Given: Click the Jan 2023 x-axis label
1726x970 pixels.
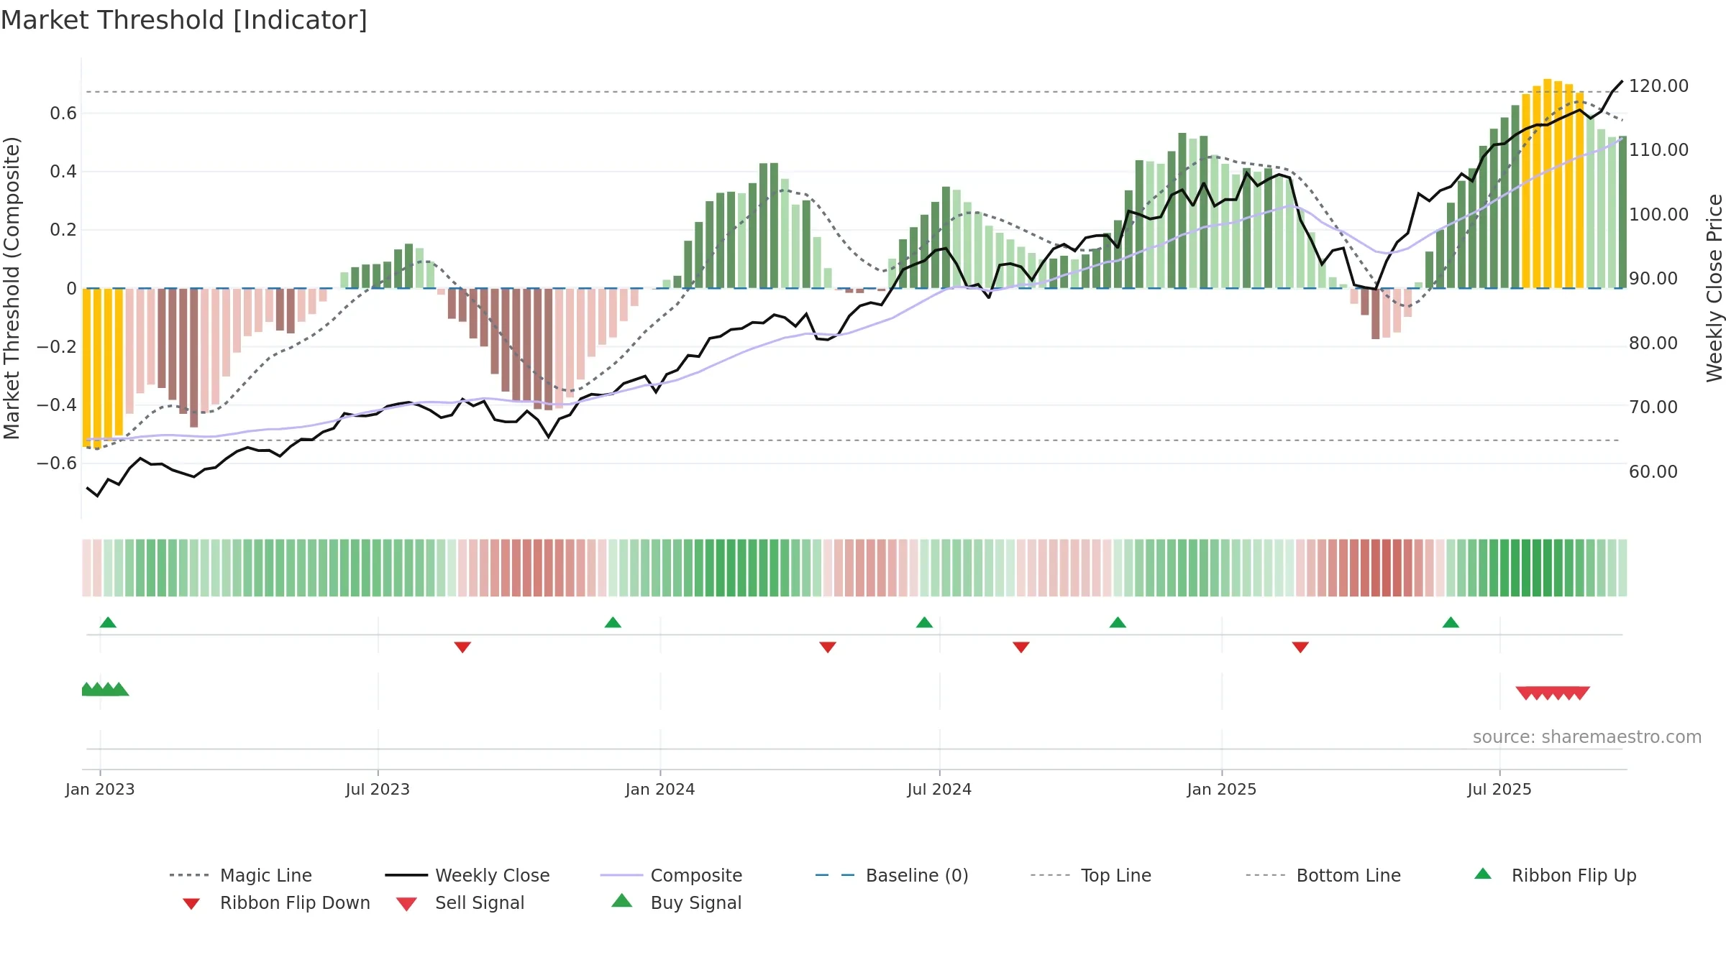Looking at the screenshot, I should pyautogui.click(x=100, y=789).
